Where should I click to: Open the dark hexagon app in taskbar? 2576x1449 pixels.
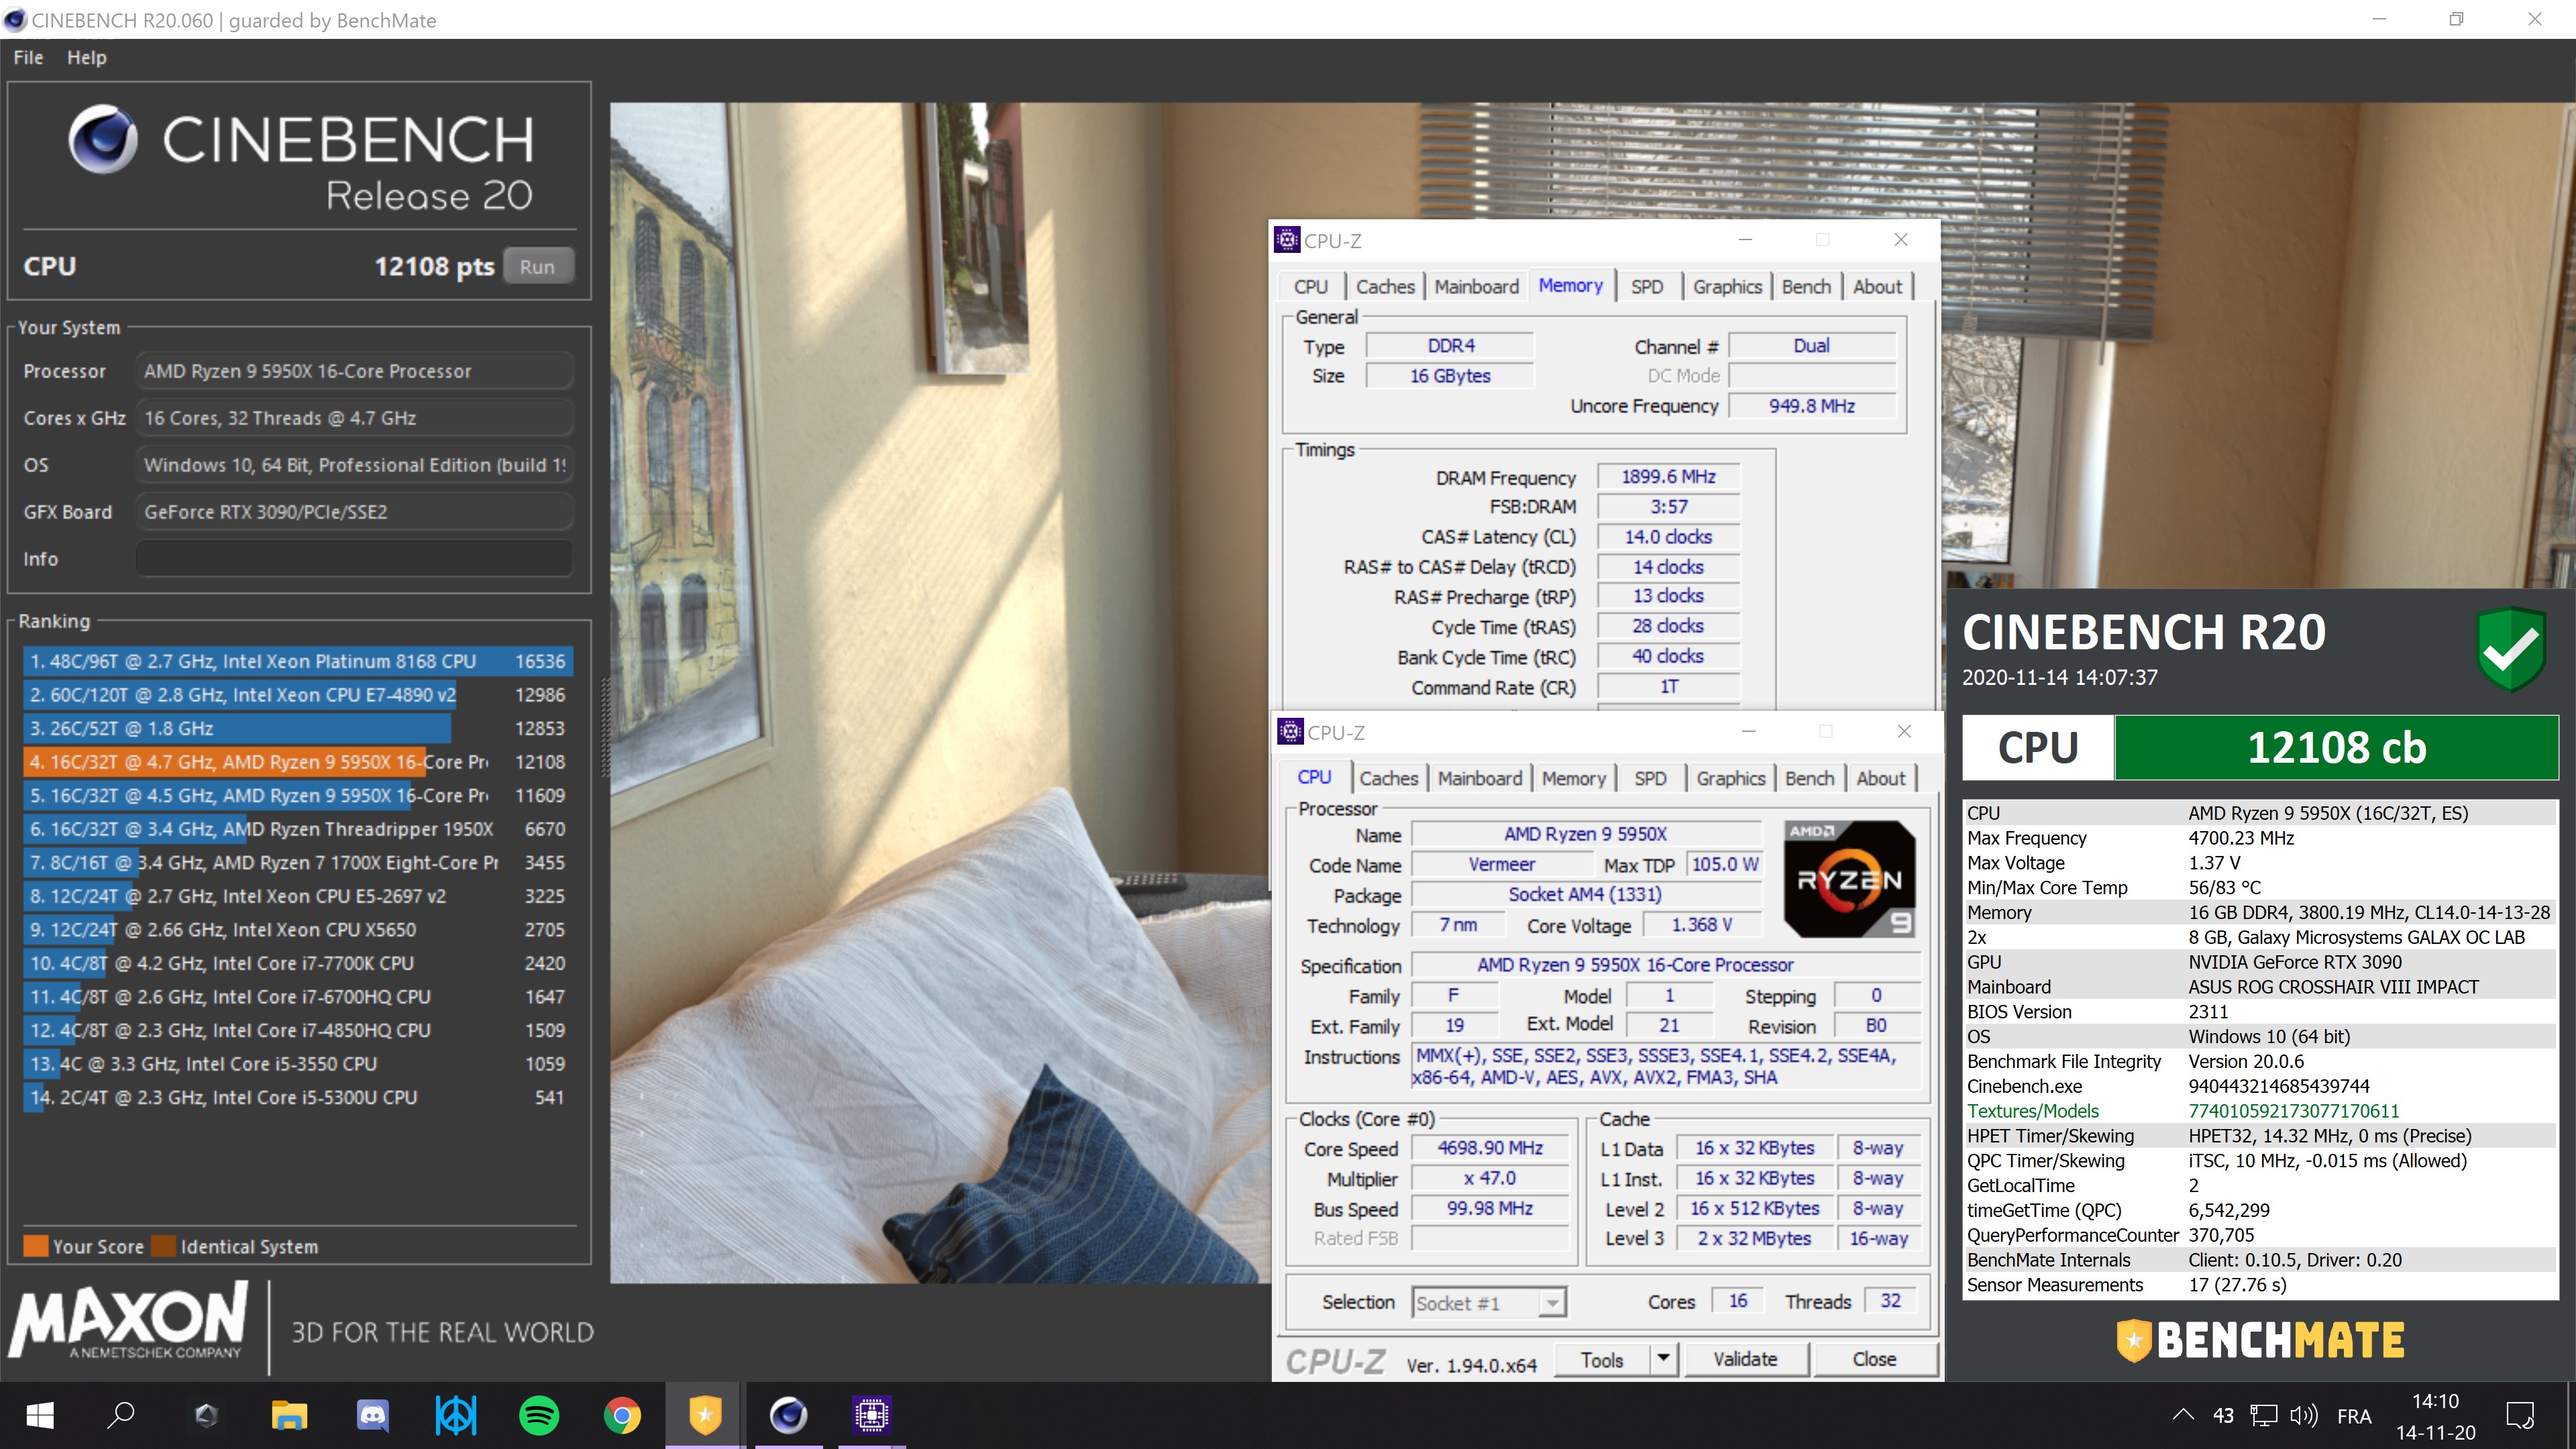206,1415
